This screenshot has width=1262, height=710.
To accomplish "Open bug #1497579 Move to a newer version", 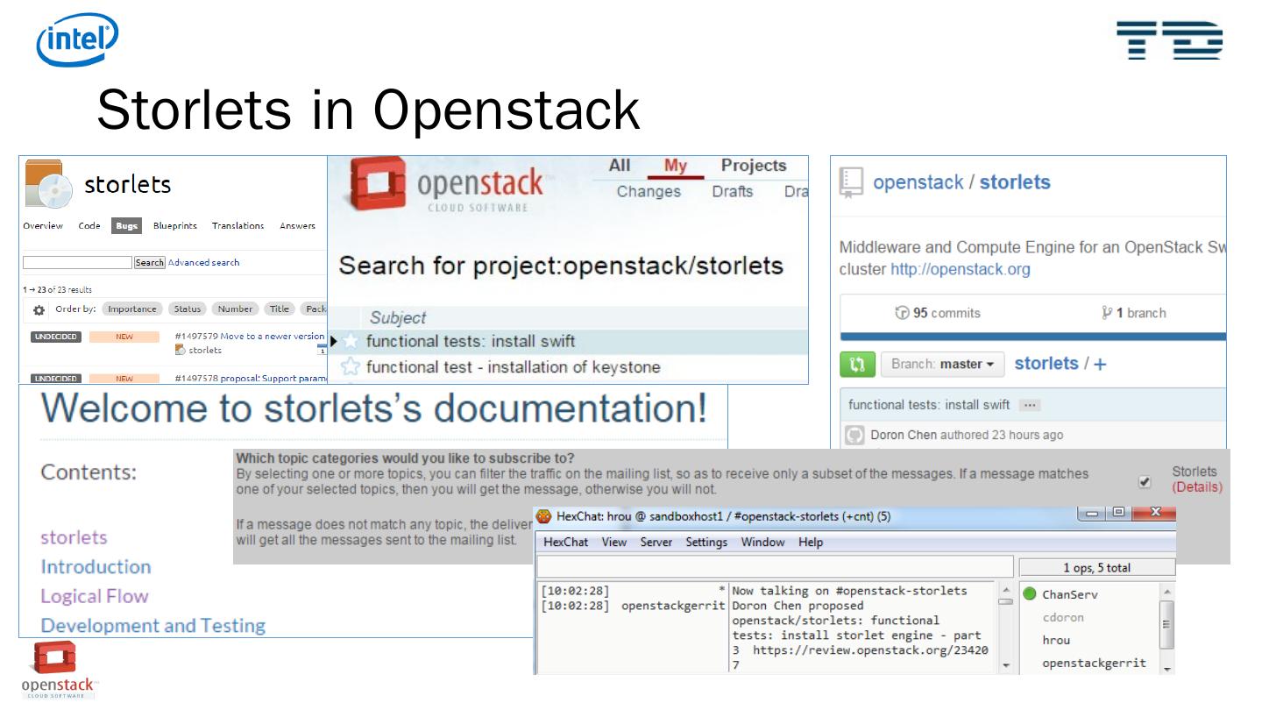I will pyautogui.click(x=250, y=336).
